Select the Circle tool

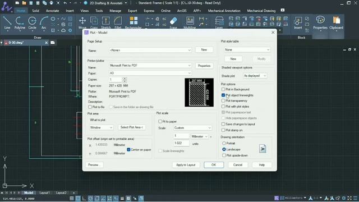click(x=32, y=23)
